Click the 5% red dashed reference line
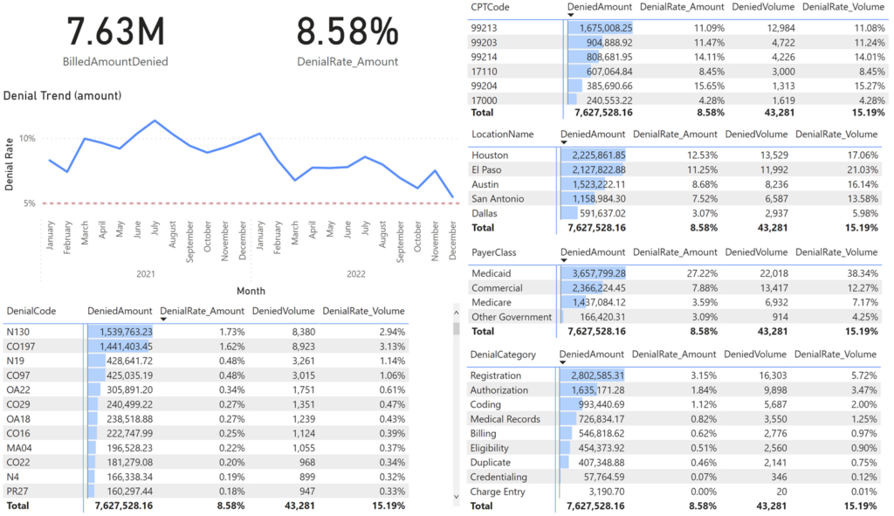 (250, 203)
